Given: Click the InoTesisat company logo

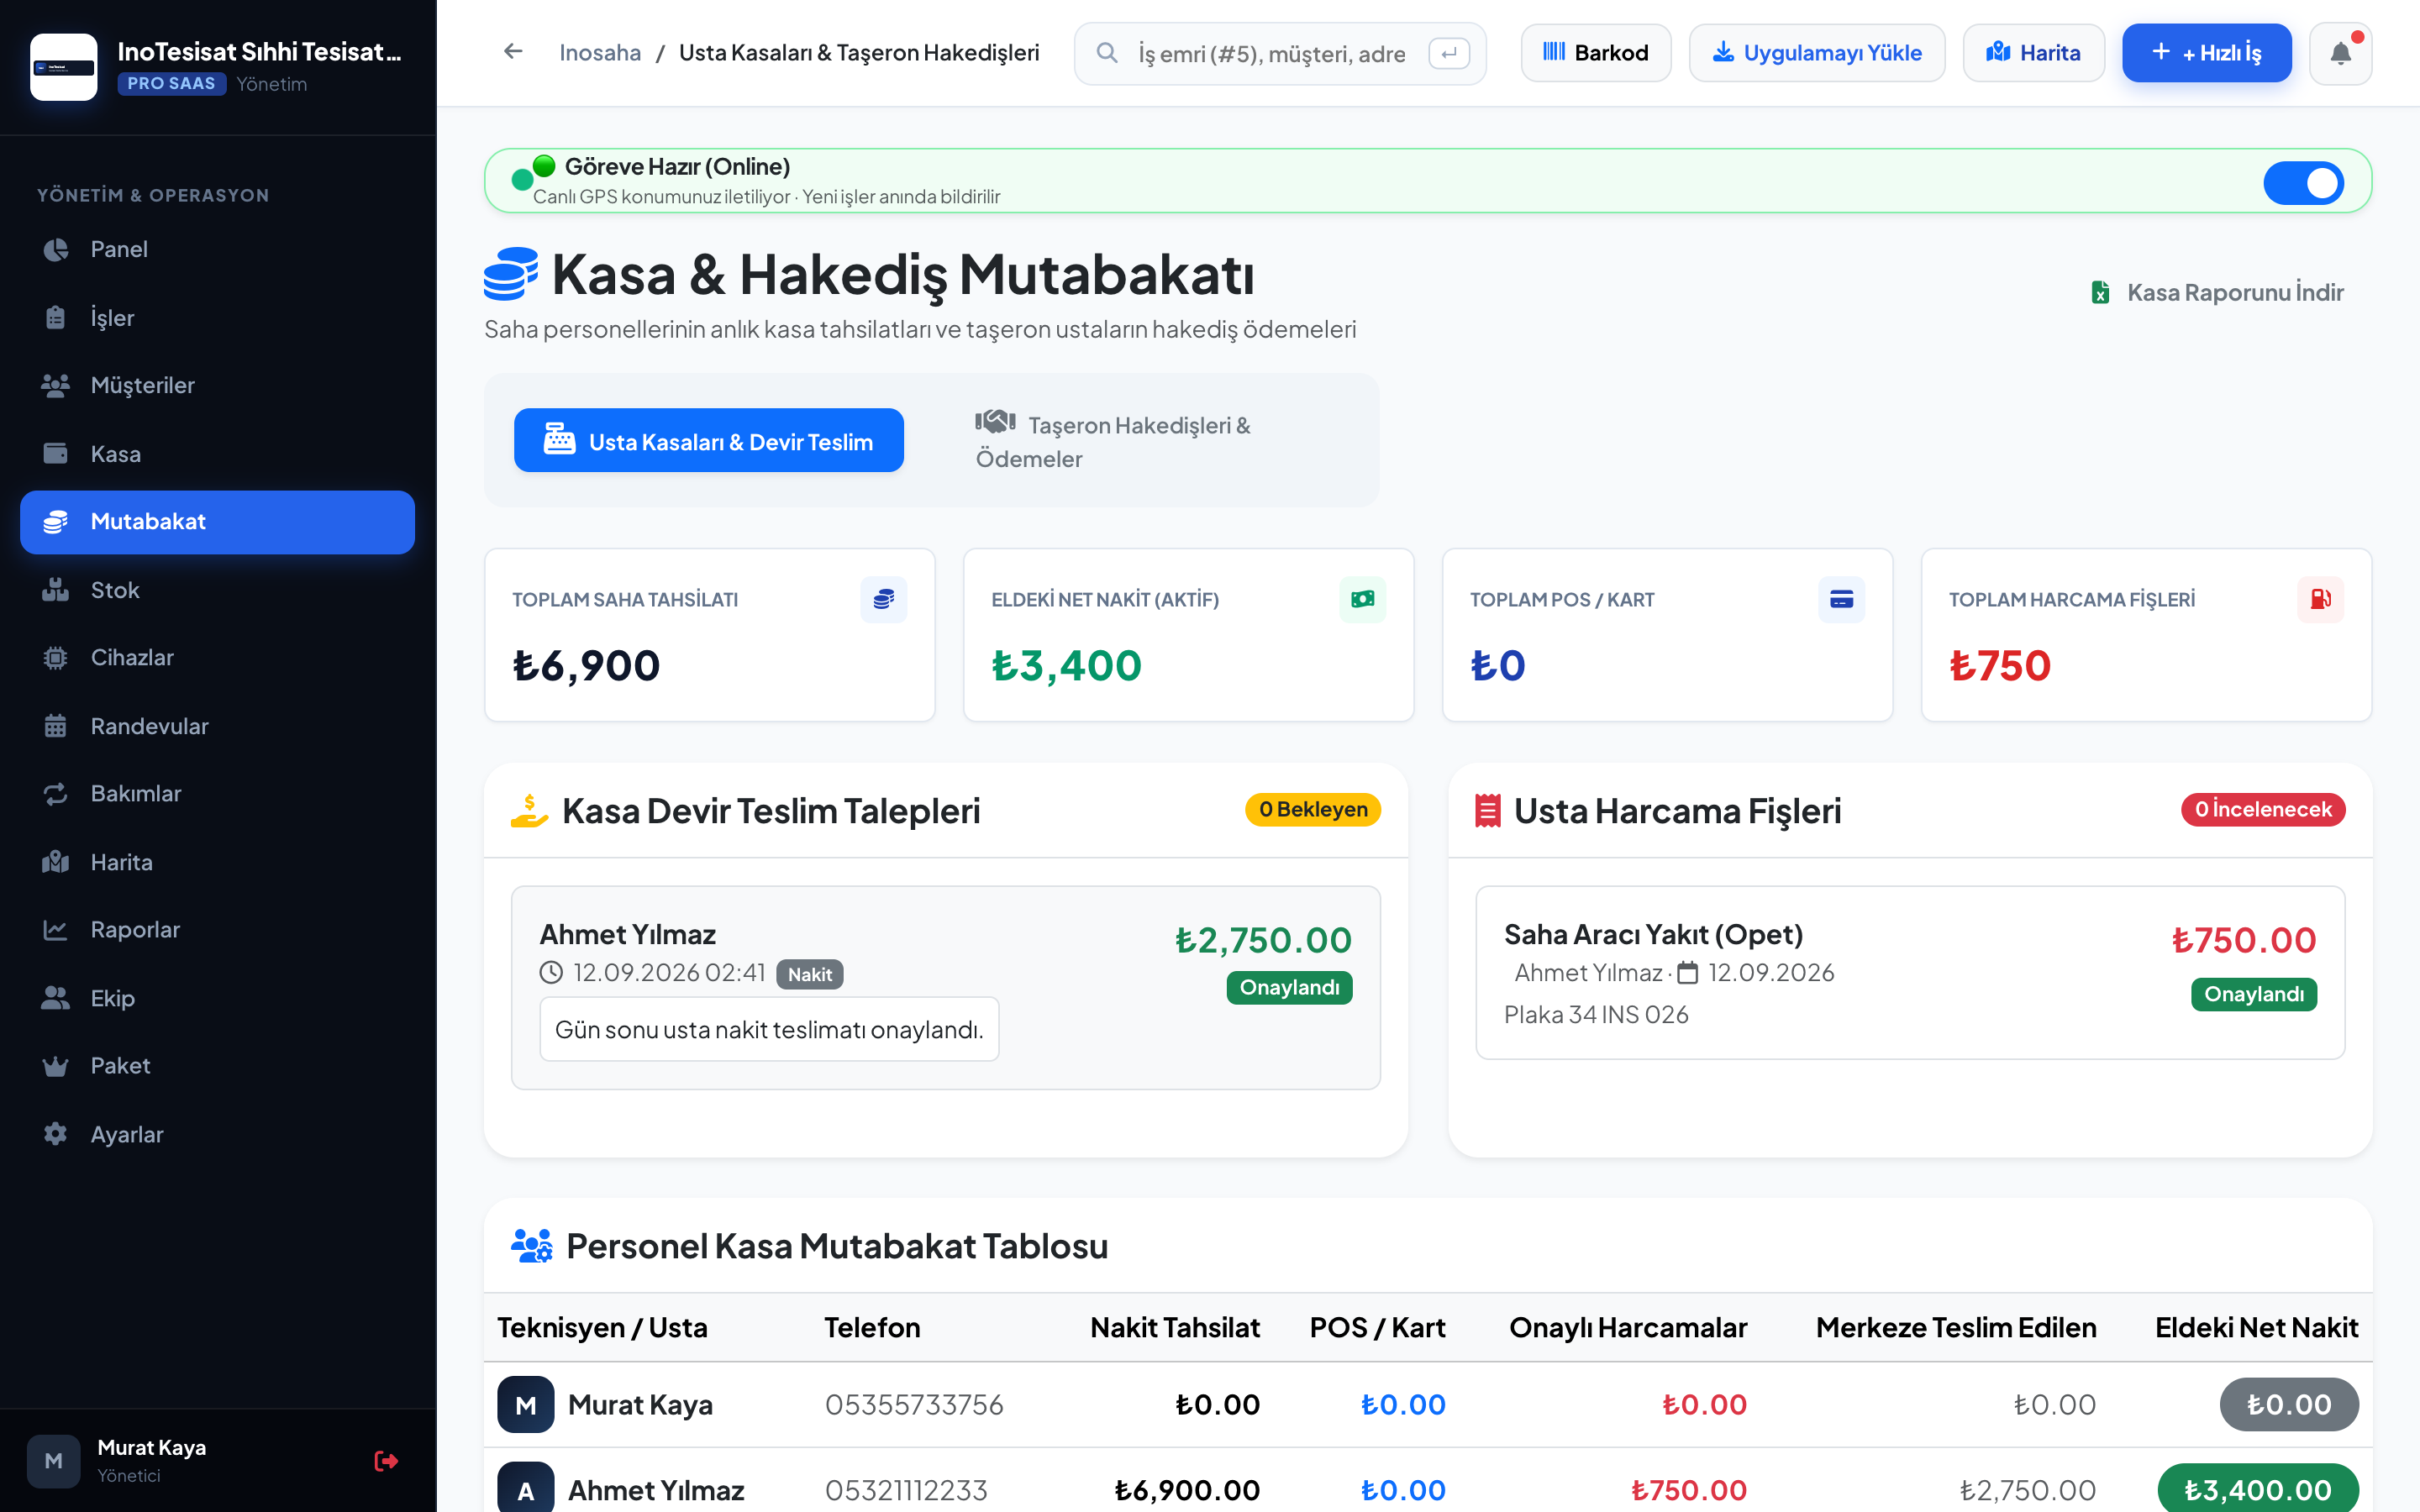Looking at the screenshot, I should click(64, 67).
